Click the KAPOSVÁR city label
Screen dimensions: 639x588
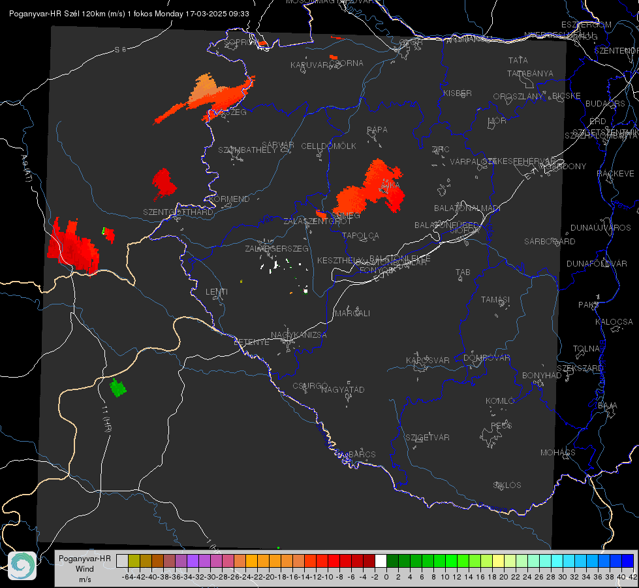(428, 360)
